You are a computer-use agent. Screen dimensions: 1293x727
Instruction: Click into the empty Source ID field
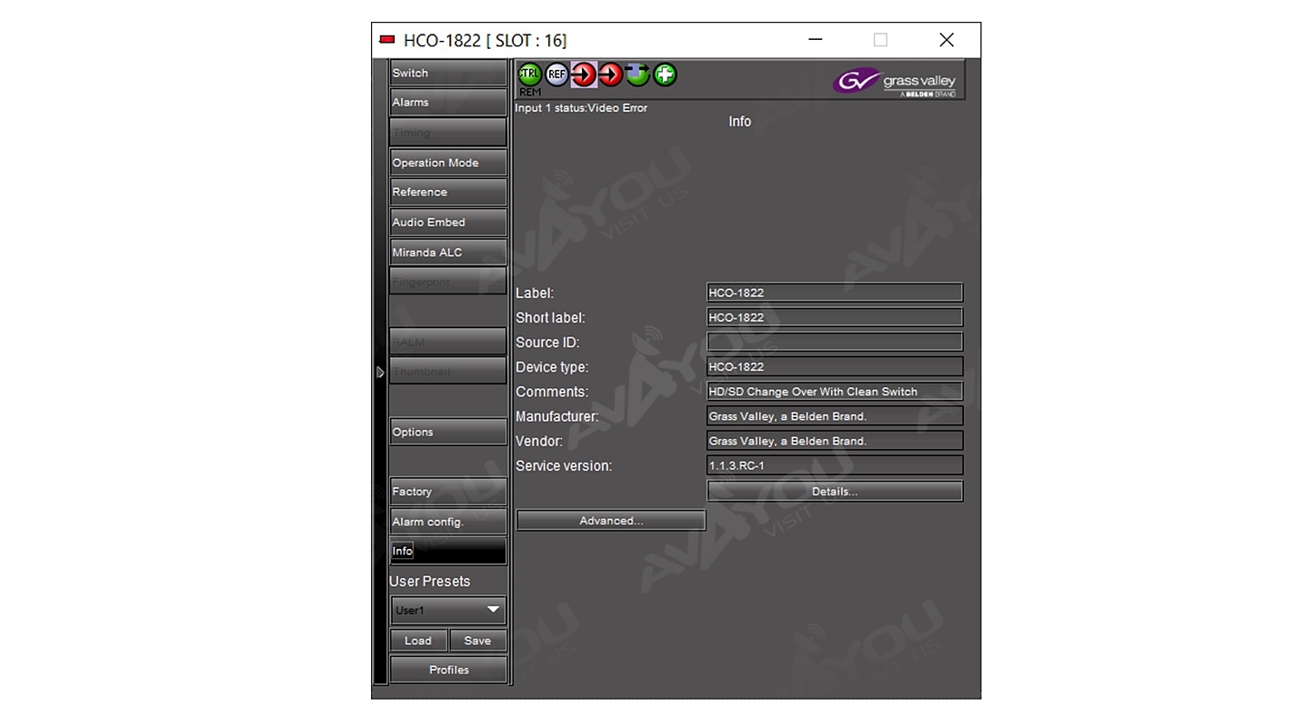pos(834,343)
